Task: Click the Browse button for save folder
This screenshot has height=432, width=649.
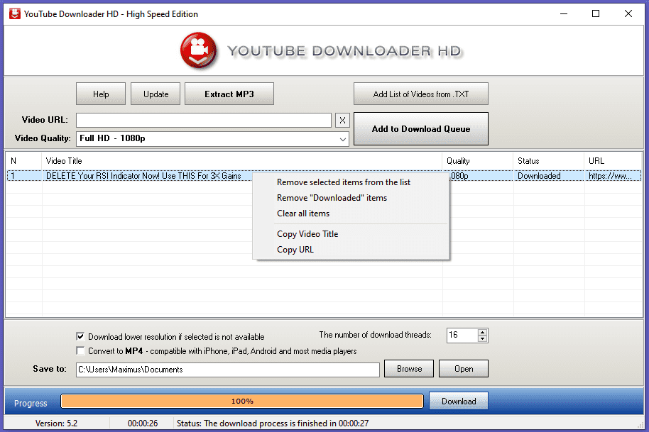Action: coord(409,369)
